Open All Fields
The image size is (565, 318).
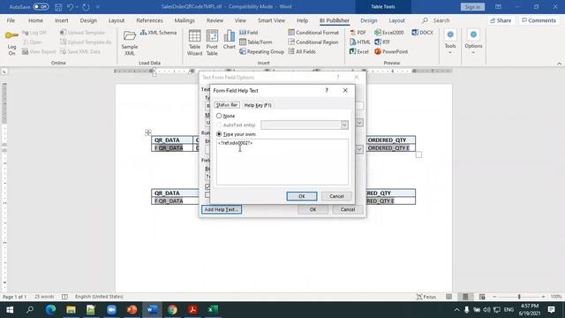[302, 51]
